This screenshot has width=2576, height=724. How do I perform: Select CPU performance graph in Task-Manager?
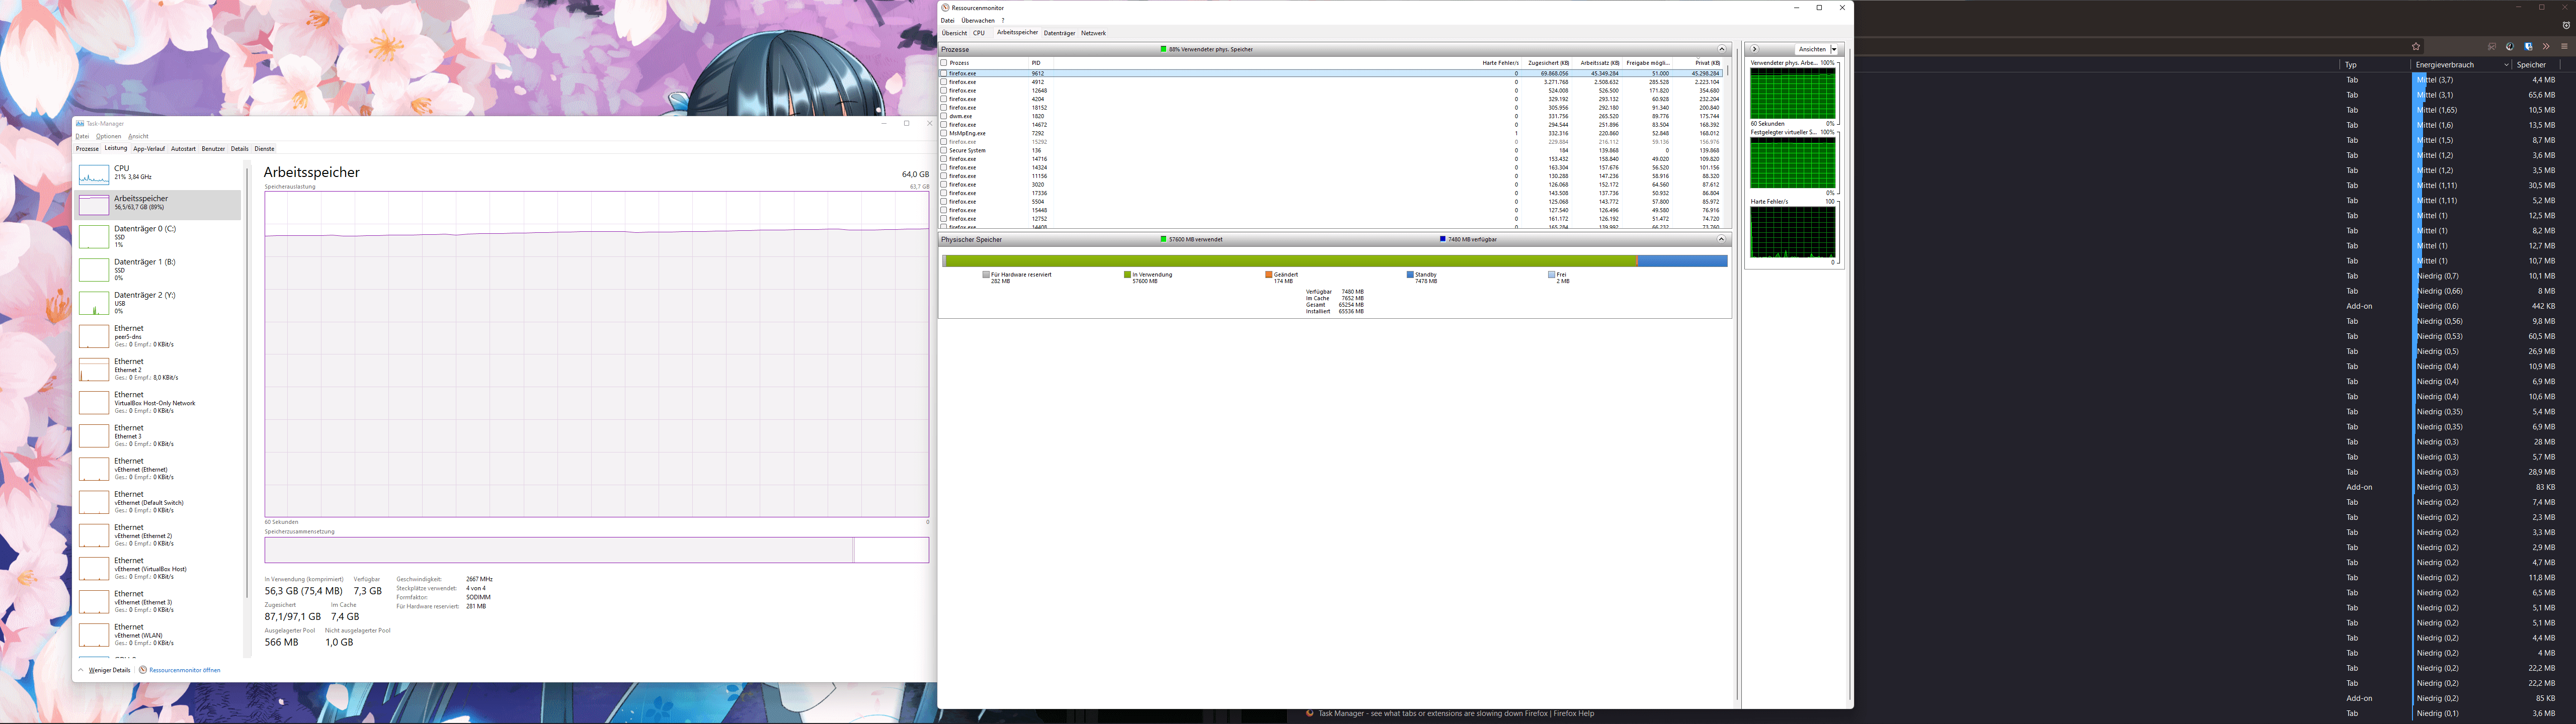tap(94, 174)
